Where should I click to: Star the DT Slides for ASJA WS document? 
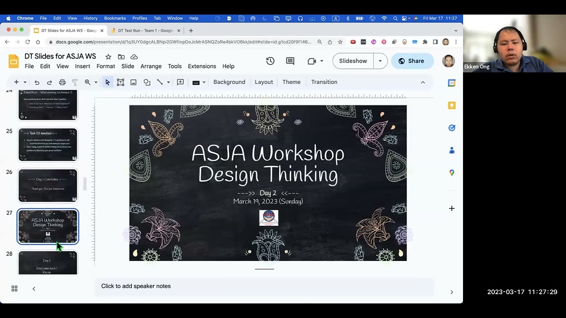click(108, 57)
